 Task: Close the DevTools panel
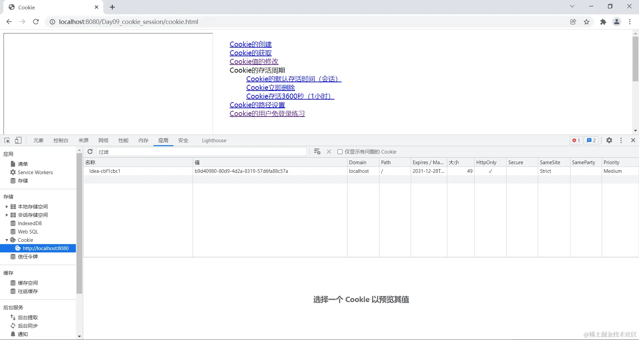pyautogui.click(x=633, y=141)
